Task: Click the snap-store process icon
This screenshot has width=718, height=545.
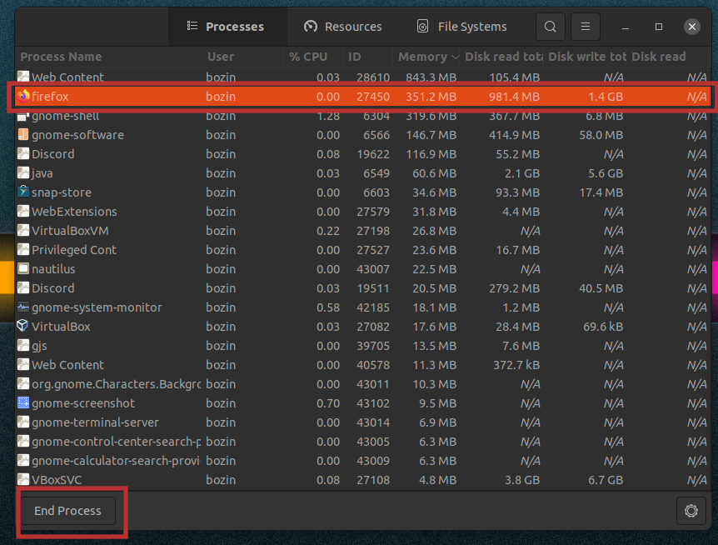Action: point(23,192)
